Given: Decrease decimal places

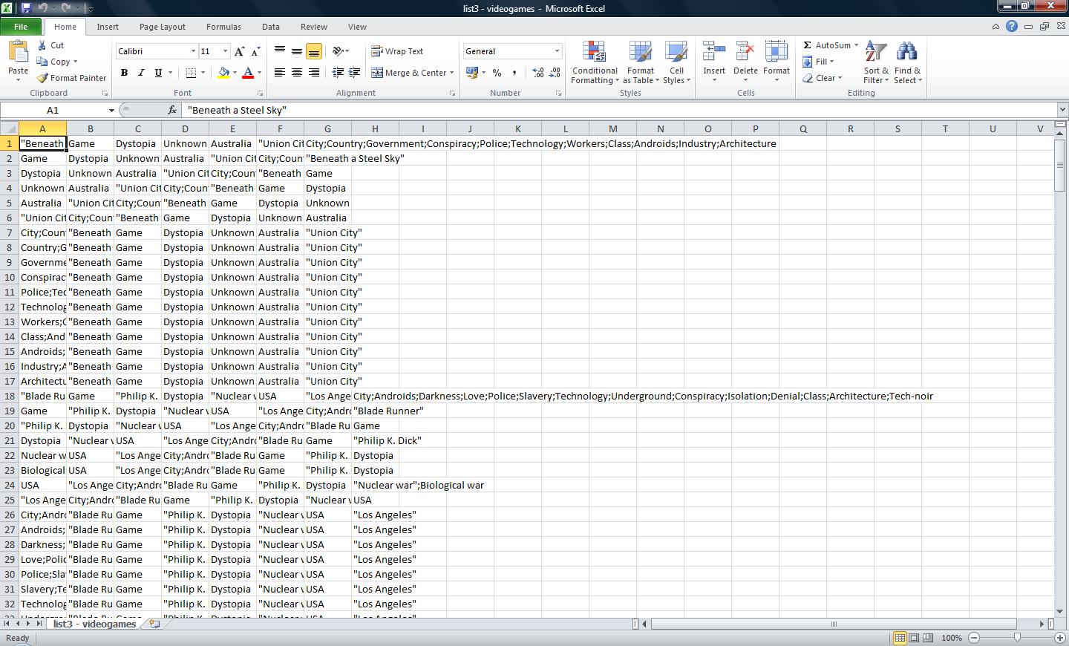Looking at the screenshot, I should [x=555, y=73].
